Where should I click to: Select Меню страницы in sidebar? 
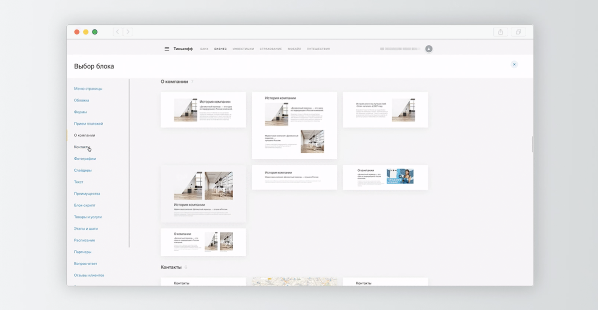coord(88,89)
